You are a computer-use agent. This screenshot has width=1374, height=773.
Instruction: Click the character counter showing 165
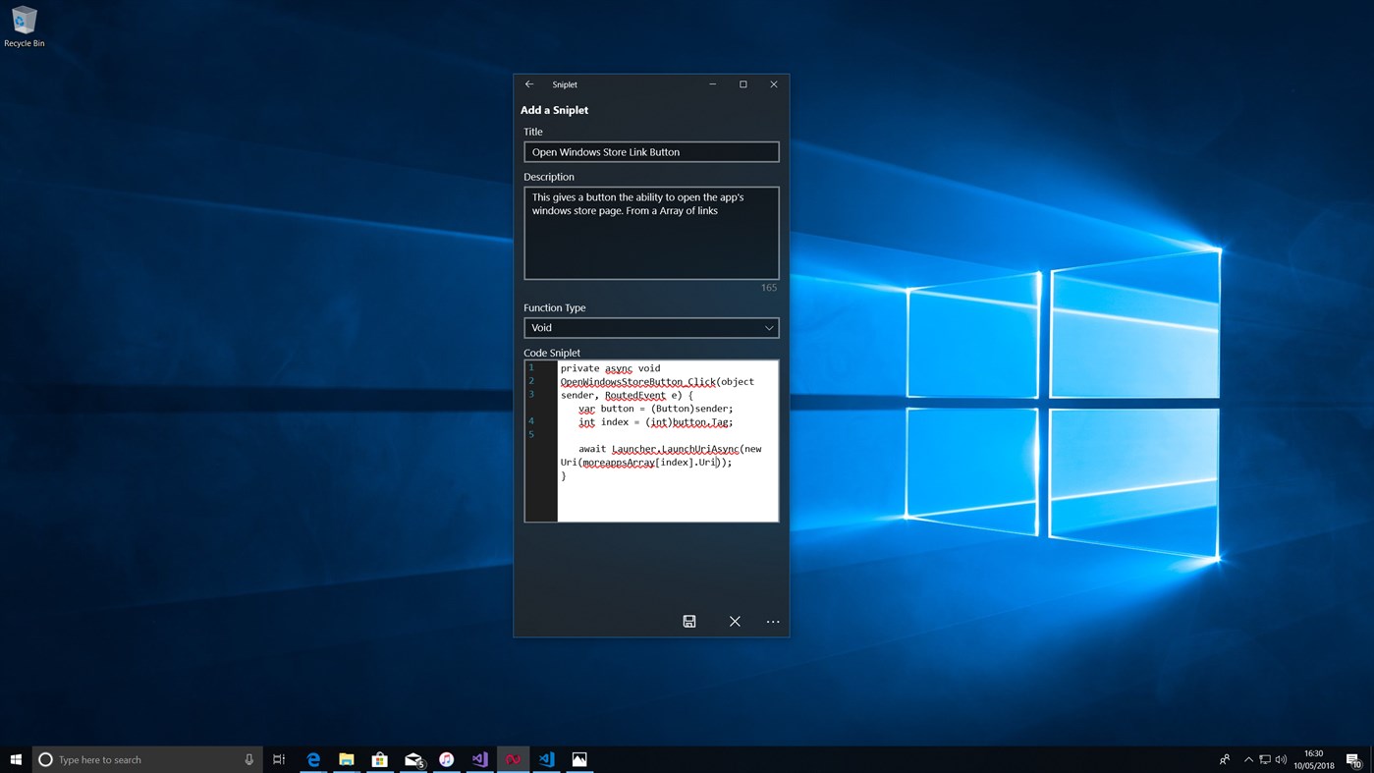[769, 288]
